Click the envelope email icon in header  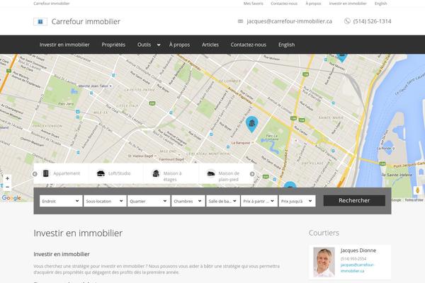240,21
